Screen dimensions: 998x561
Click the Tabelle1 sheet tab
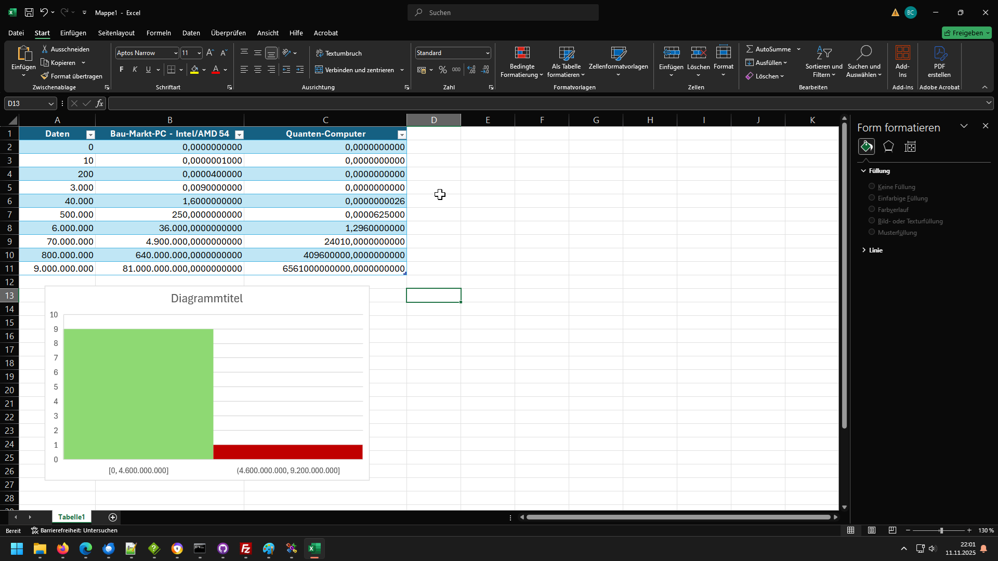[71, 517]
